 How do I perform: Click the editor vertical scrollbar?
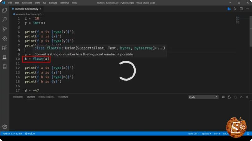[250, 55]
